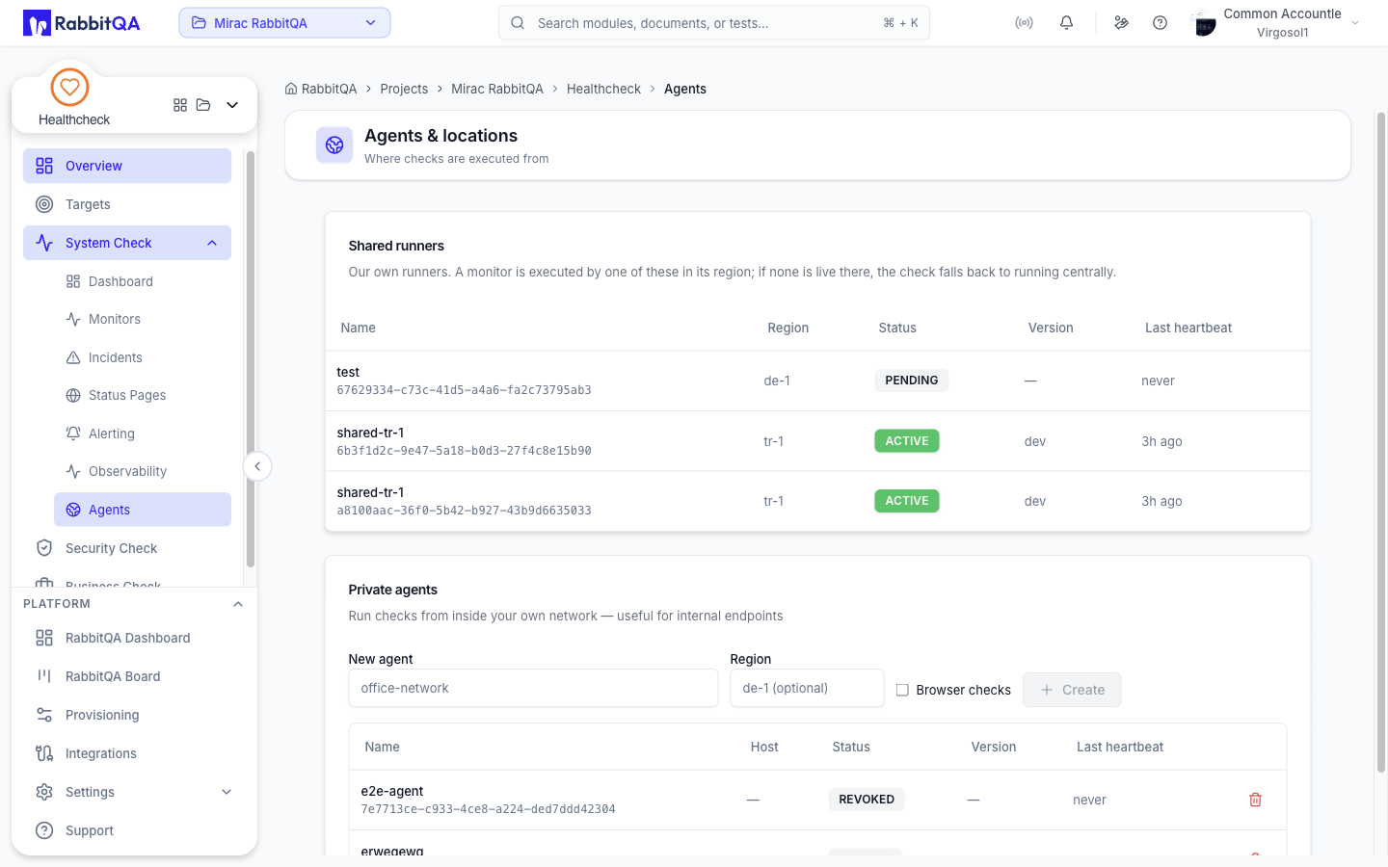Click the hand-with-coin icon in top bar
The height and width of the screenshot is (867, 1388).
(x=1121, y=23)
